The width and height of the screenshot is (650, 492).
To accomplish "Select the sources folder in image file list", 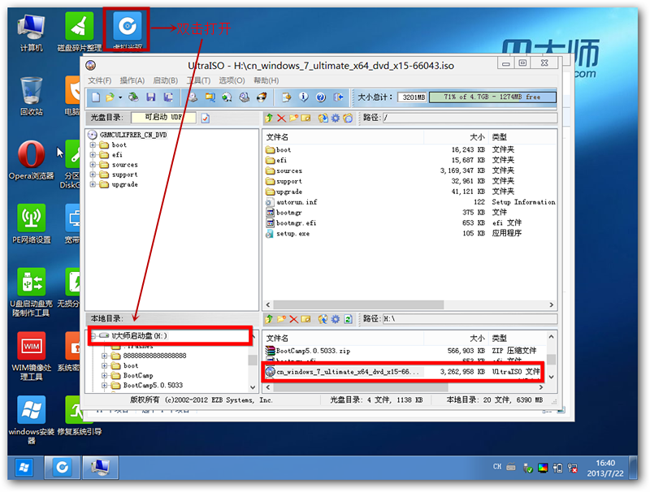I will tap(289, 171).
